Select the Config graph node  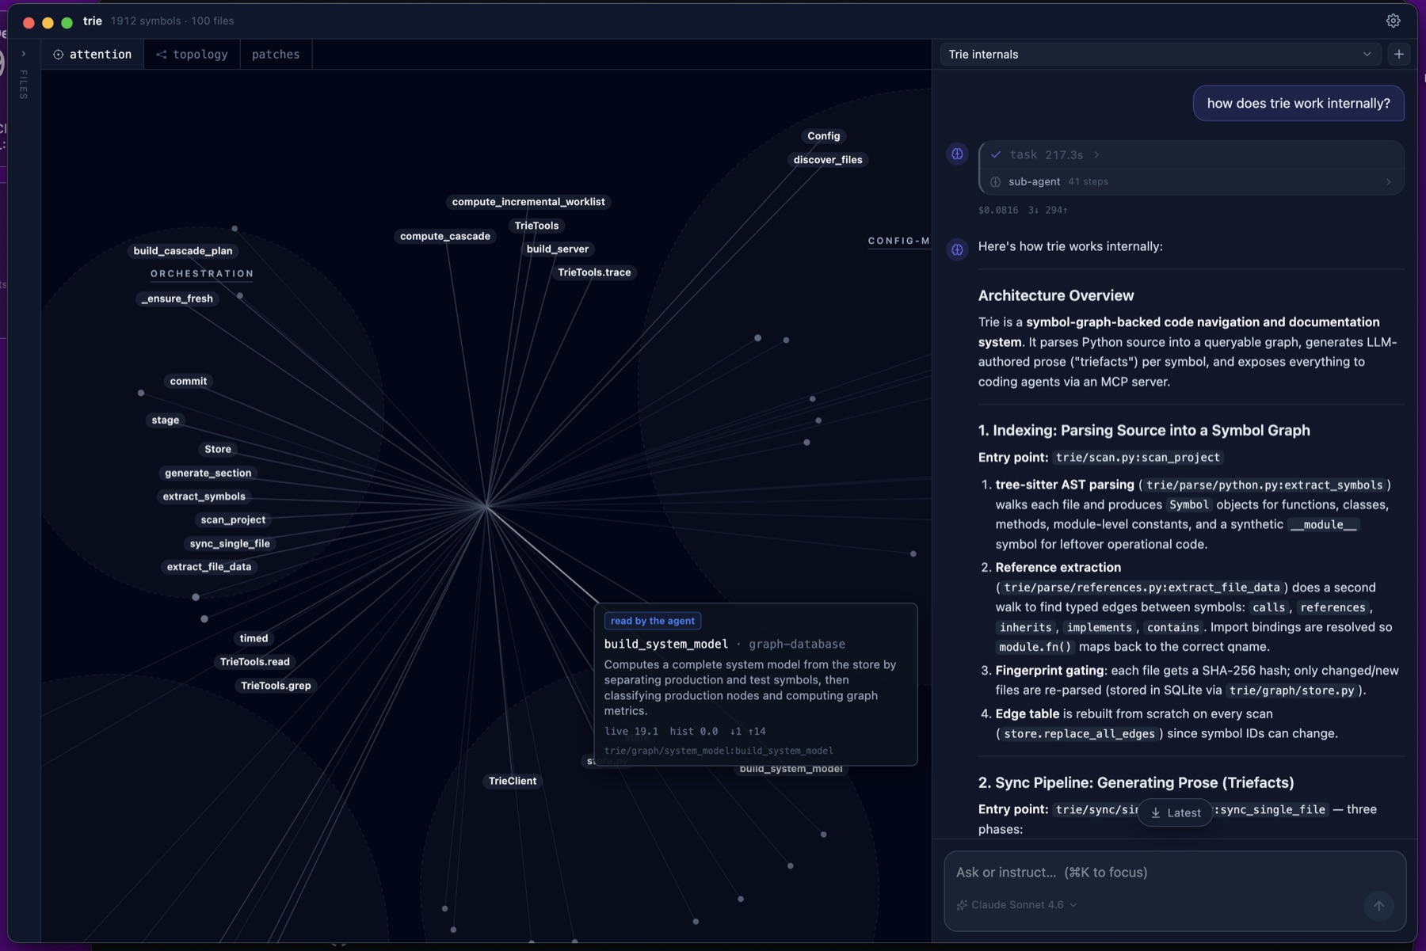click(823, 135)
